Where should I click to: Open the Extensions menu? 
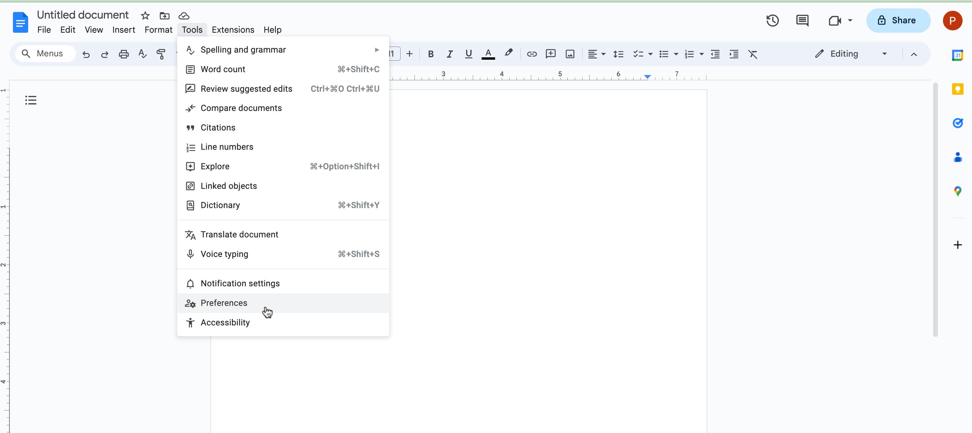[233, 30]
